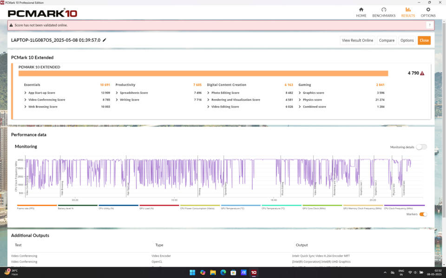Go to the Home tab icon
The image size is (446, 278).
coord(361,10)
